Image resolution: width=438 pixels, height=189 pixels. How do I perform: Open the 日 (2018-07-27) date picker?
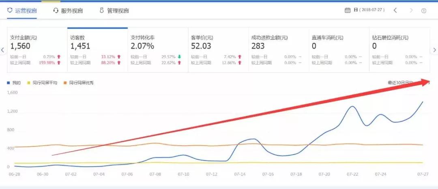(x=369, y=11)
